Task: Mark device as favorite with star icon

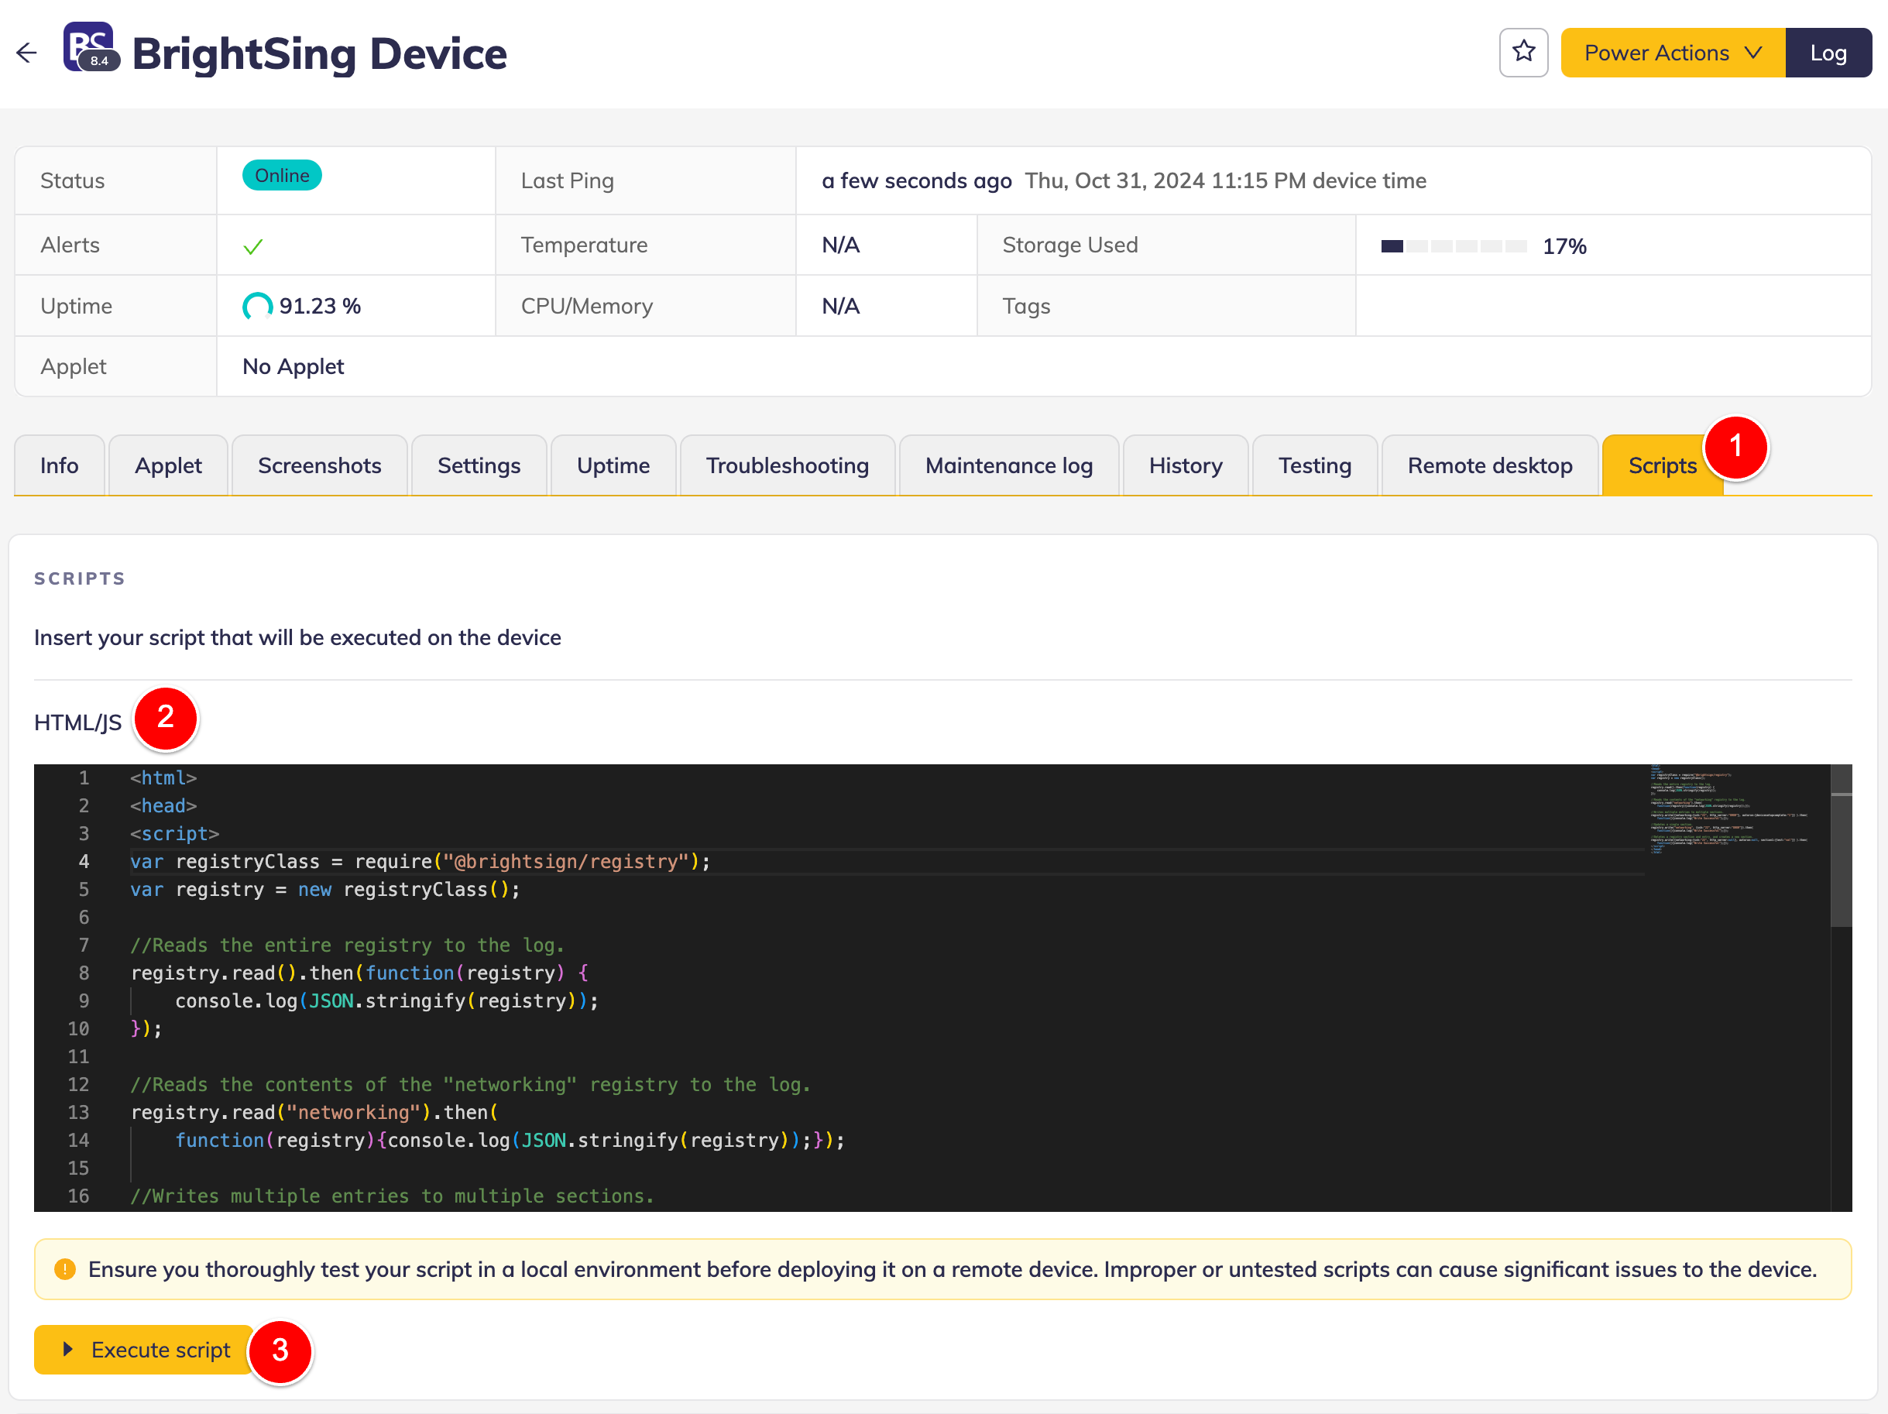Action: 1522,53
